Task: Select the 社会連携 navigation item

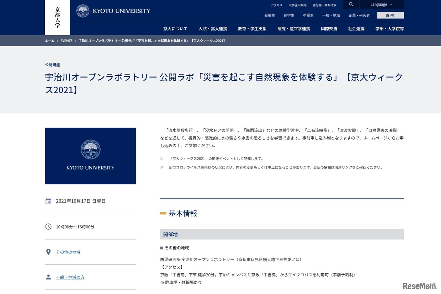Action: coord(356,29)
